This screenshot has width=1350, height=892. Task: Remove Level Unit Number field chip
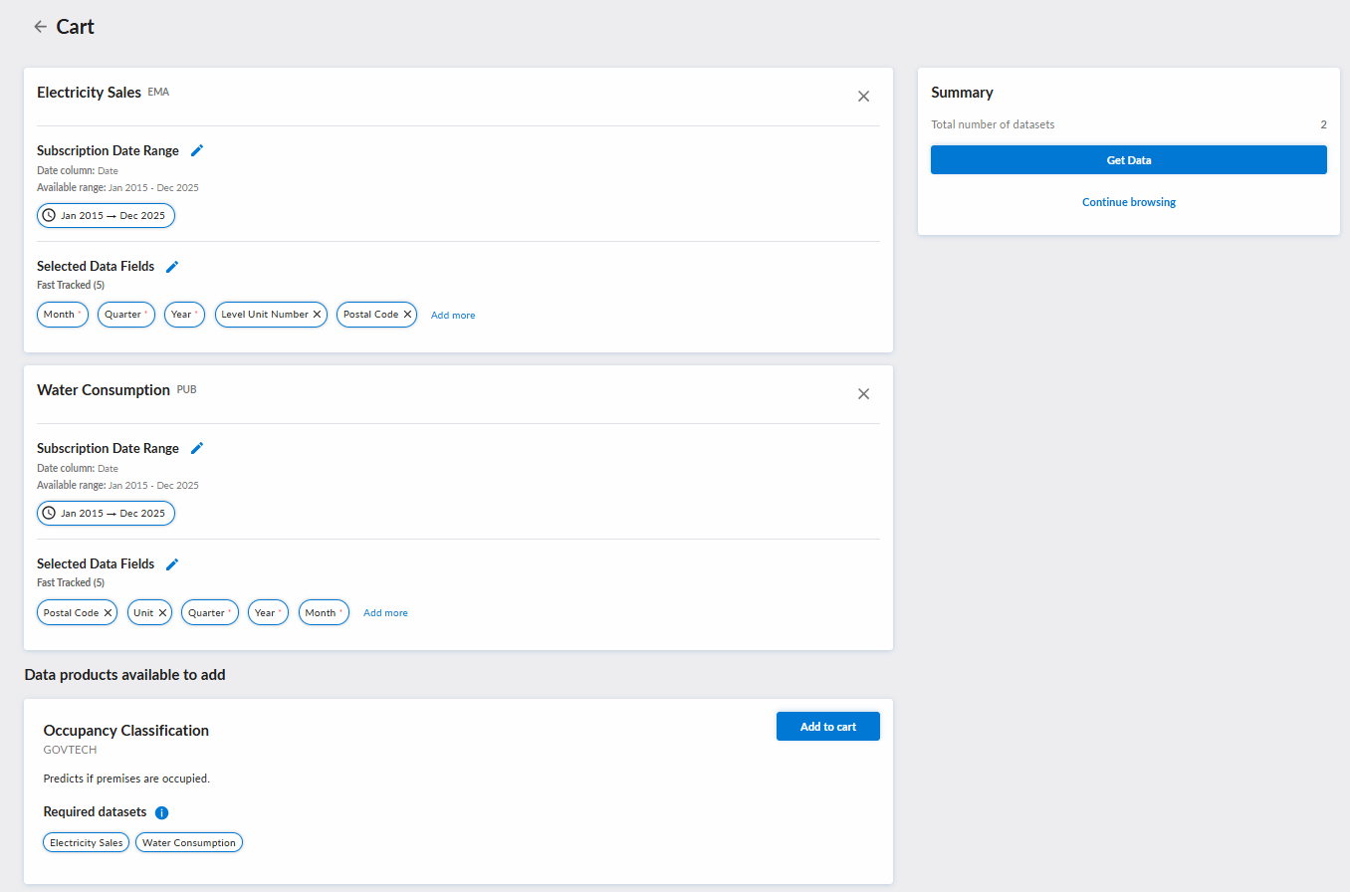pyautogui.click(x=318, y=315)
